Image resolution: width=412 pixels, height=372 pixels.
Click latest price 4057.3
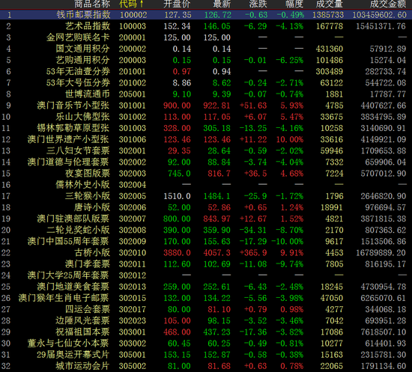[216, 253]
